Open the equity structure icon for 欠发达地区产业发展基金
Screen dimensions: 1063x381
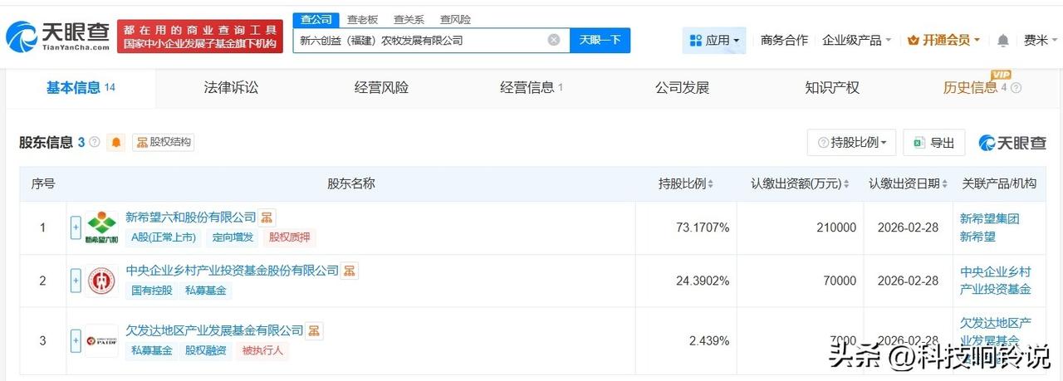pos(314,331)
